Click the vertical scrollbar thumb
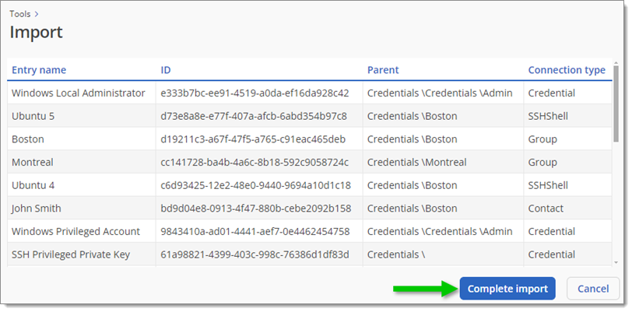 pos(616,103)
